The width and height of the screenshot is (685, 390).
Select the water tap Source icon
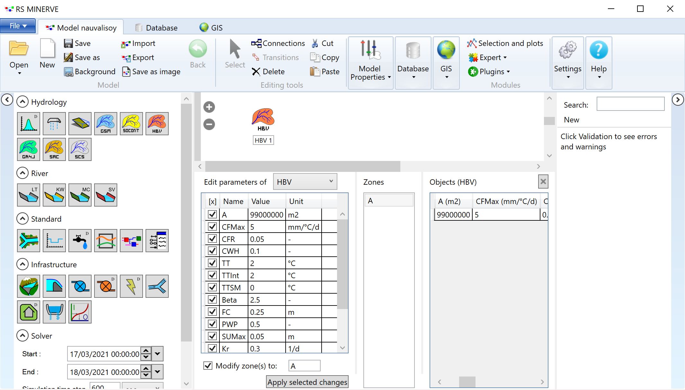tap(80, 241)
